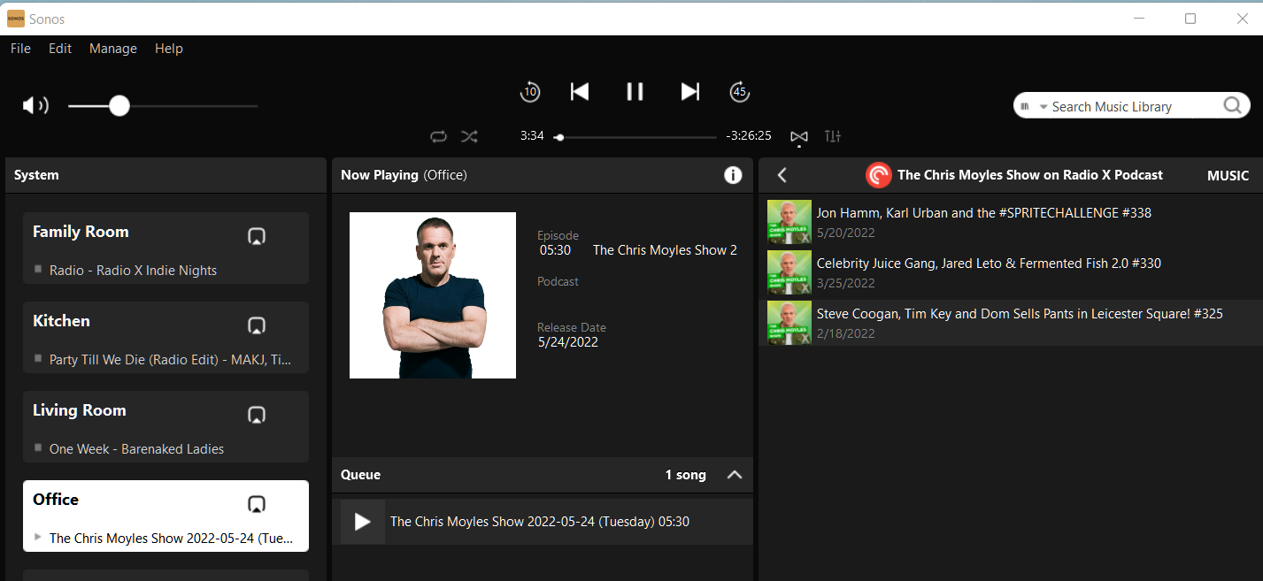This screenshot has width=1263, height=581.
Task: Click 'Party Till We Die' track text
Action: click(170, 360)
